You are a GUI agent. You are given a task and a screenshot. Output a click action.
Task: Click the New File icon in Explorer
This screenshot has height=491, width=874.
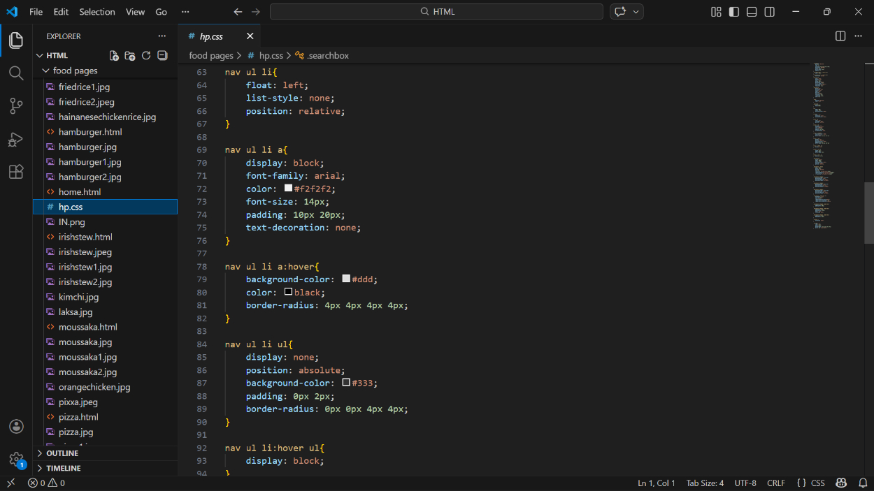click(114, 56)
